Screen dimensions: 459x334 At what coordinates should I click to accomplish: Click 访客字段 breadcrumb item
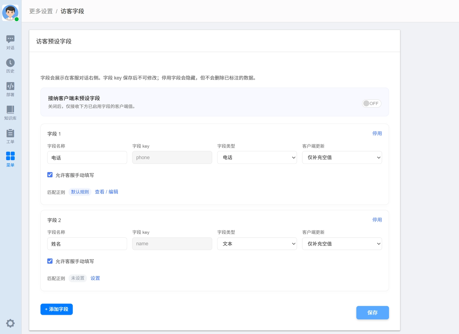[72, 11]
